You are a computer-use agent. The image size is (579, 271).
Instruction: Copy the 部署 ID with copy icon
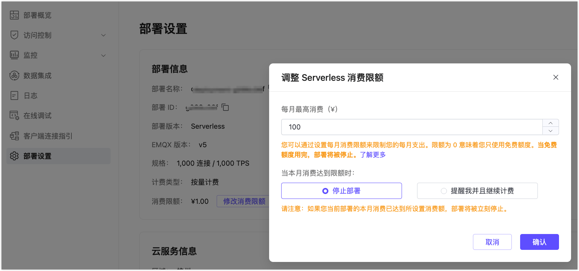click(x=225, y=108)
